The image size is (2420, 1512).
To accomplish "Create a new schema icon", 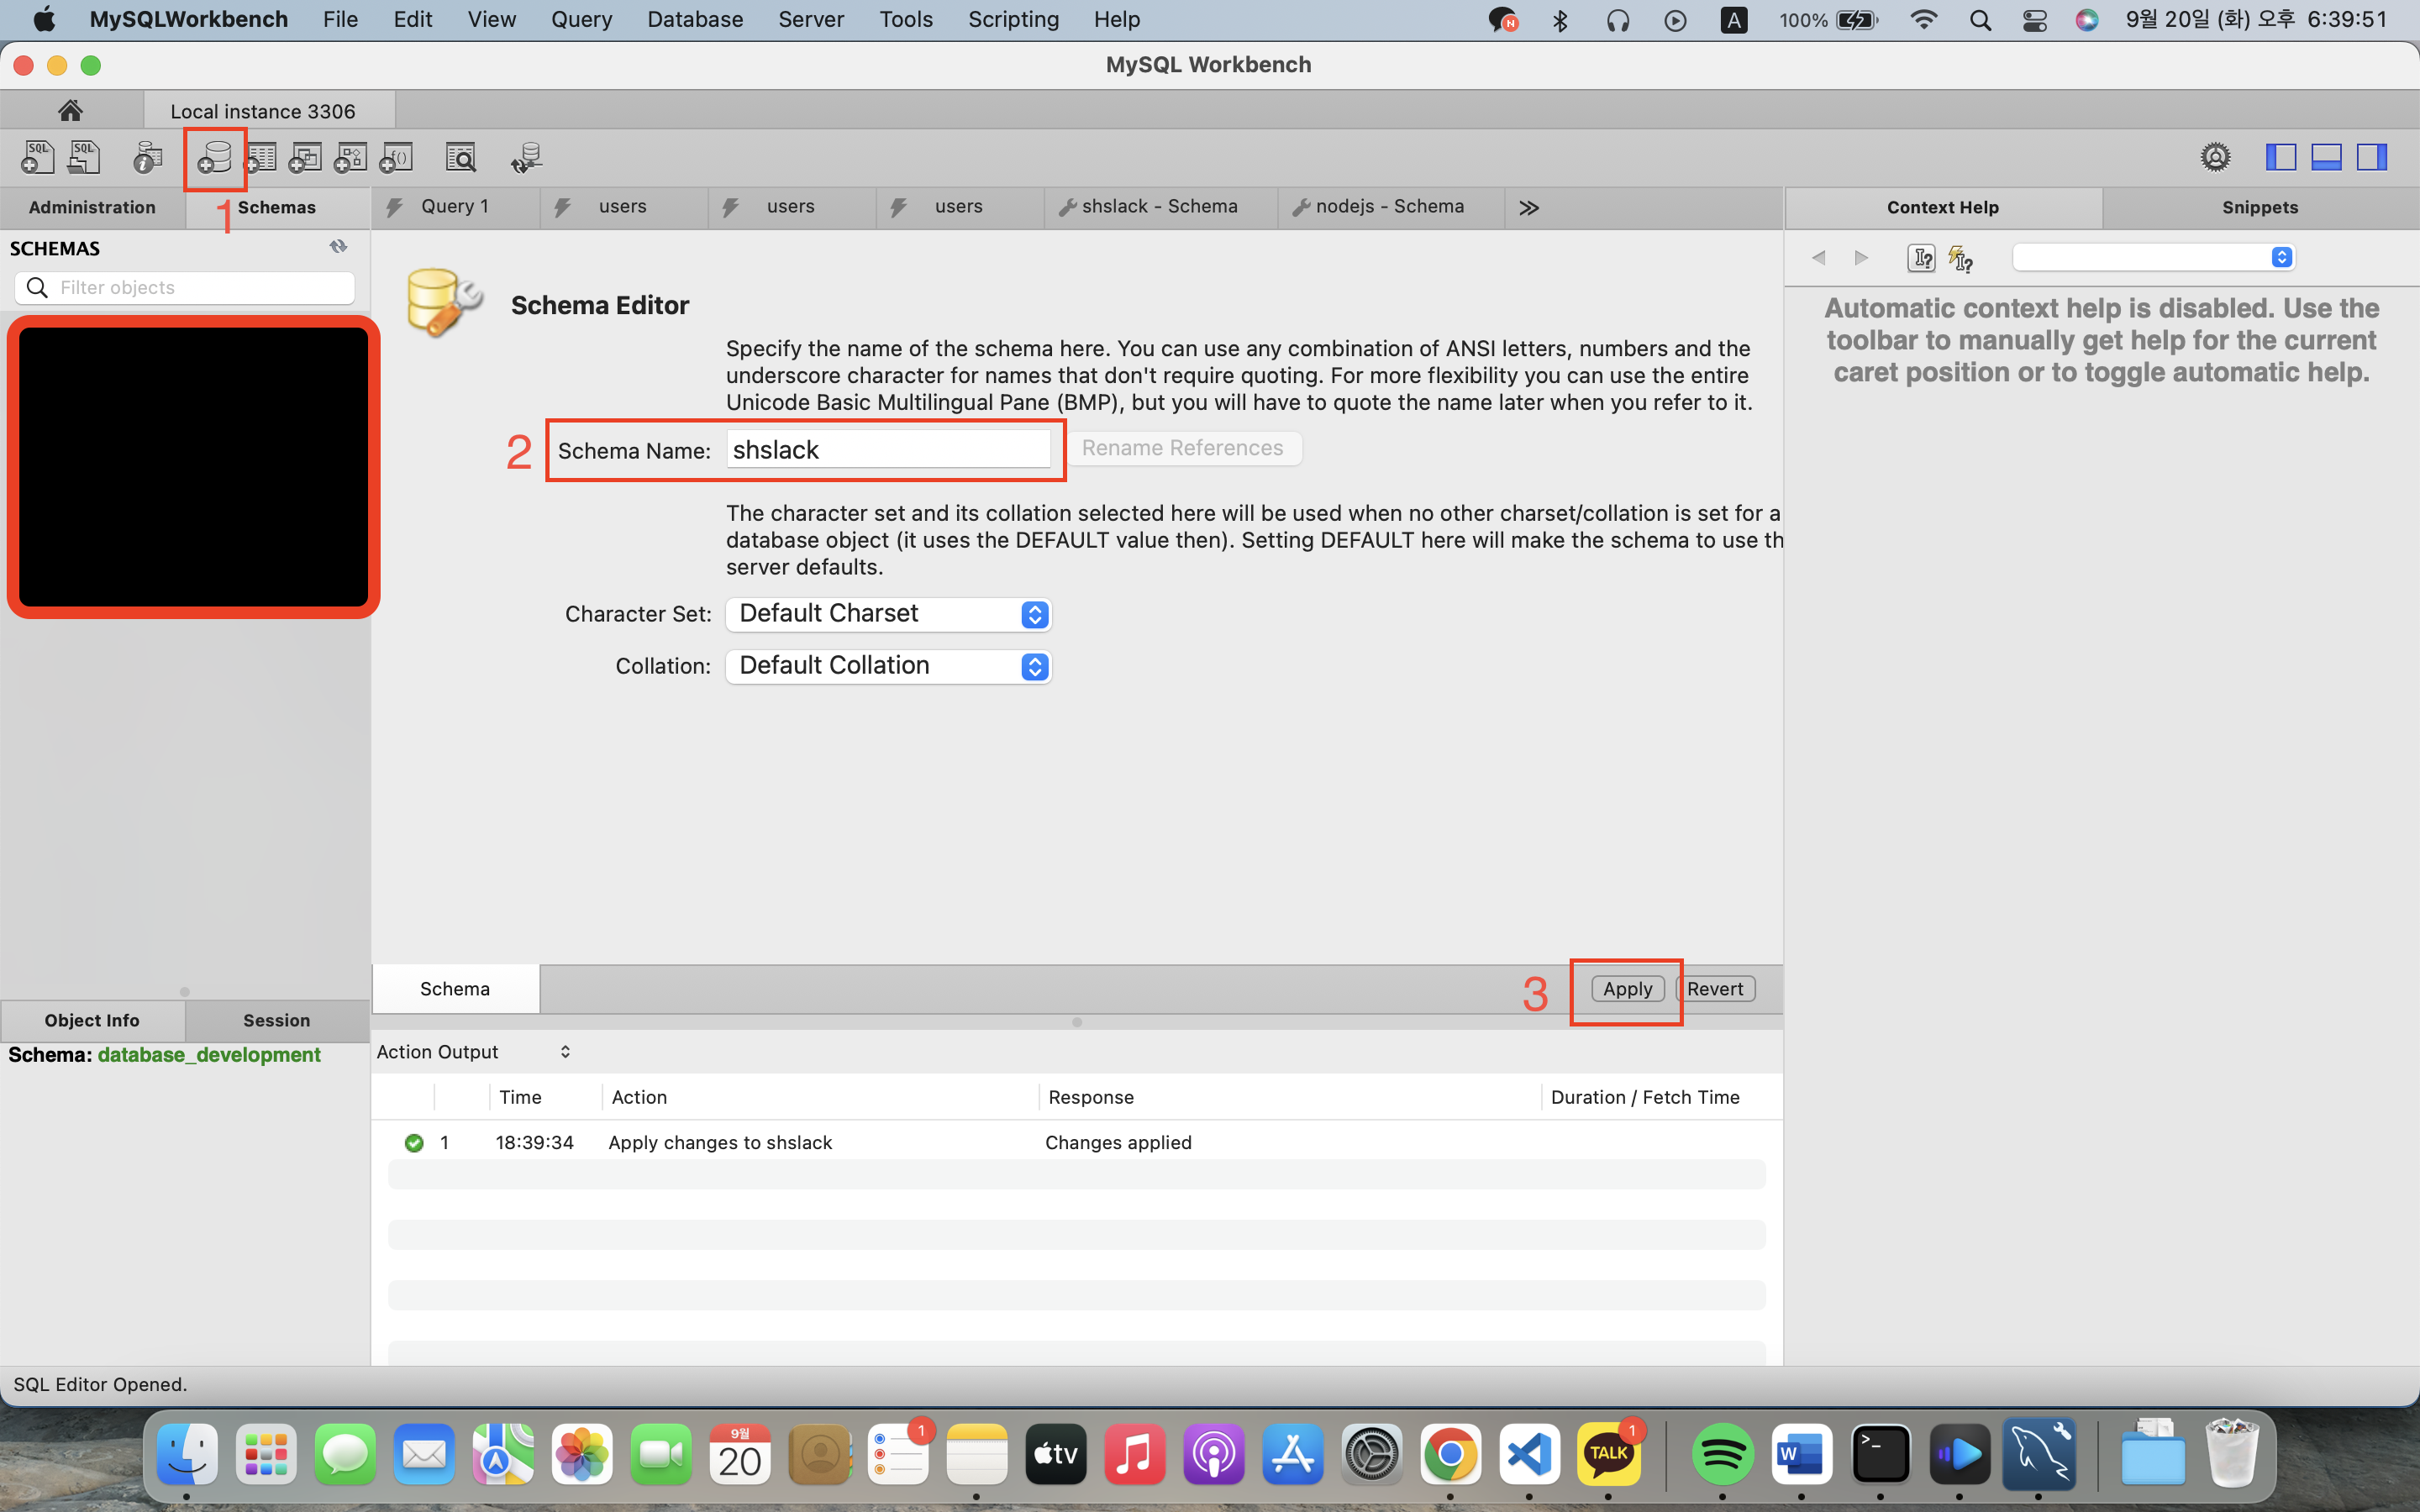I will [x=214, y=157].
